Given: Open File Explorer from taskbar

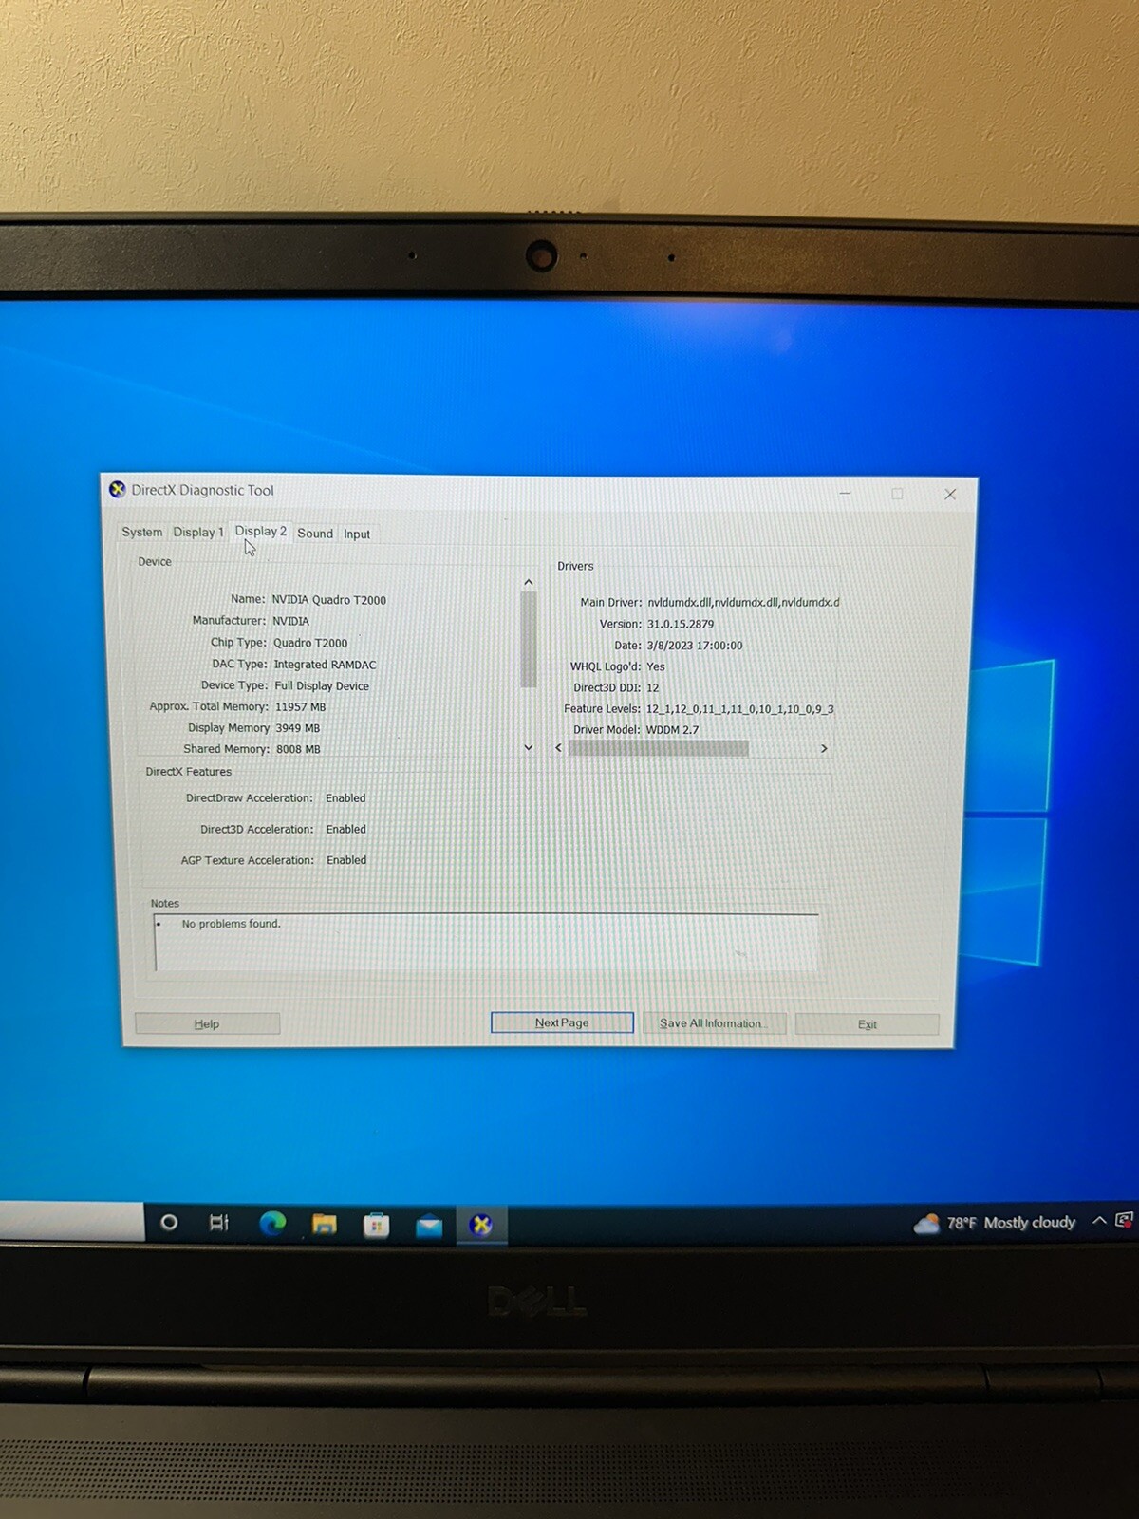Looking at the screenshot, I should [325, 1225].
